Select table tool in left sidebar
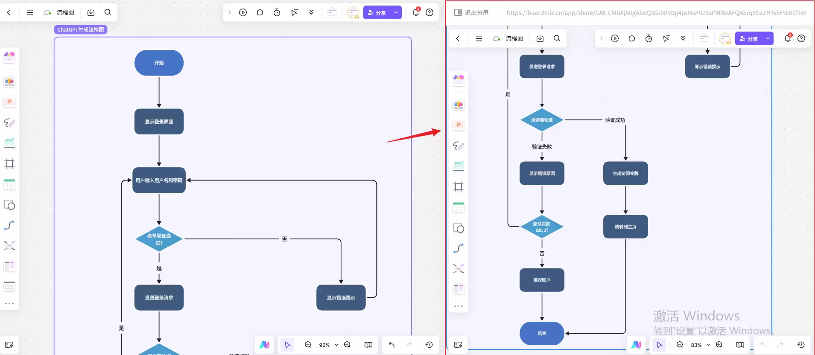The image size is (815, 355). coord(9,184)
